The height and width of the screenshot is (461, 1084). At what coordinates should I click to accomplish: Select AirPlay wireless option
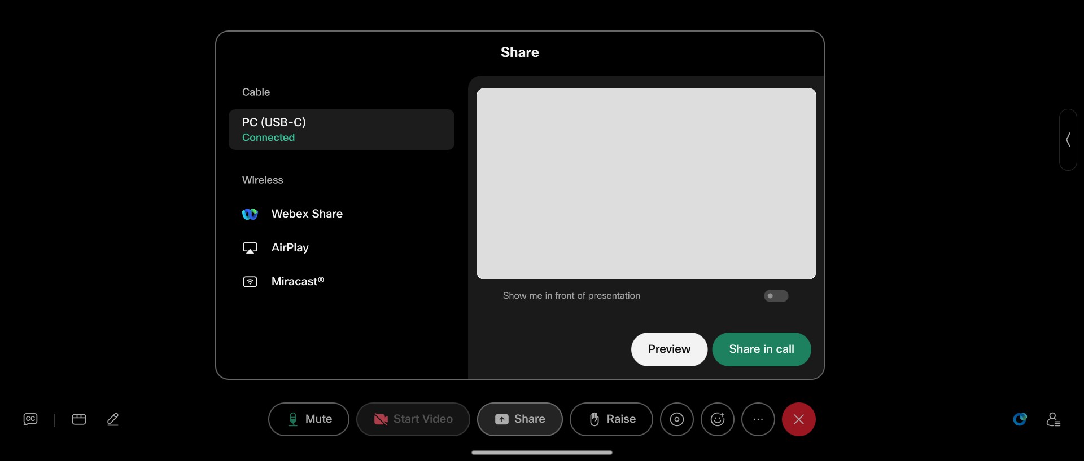click(x=342, y=247)
